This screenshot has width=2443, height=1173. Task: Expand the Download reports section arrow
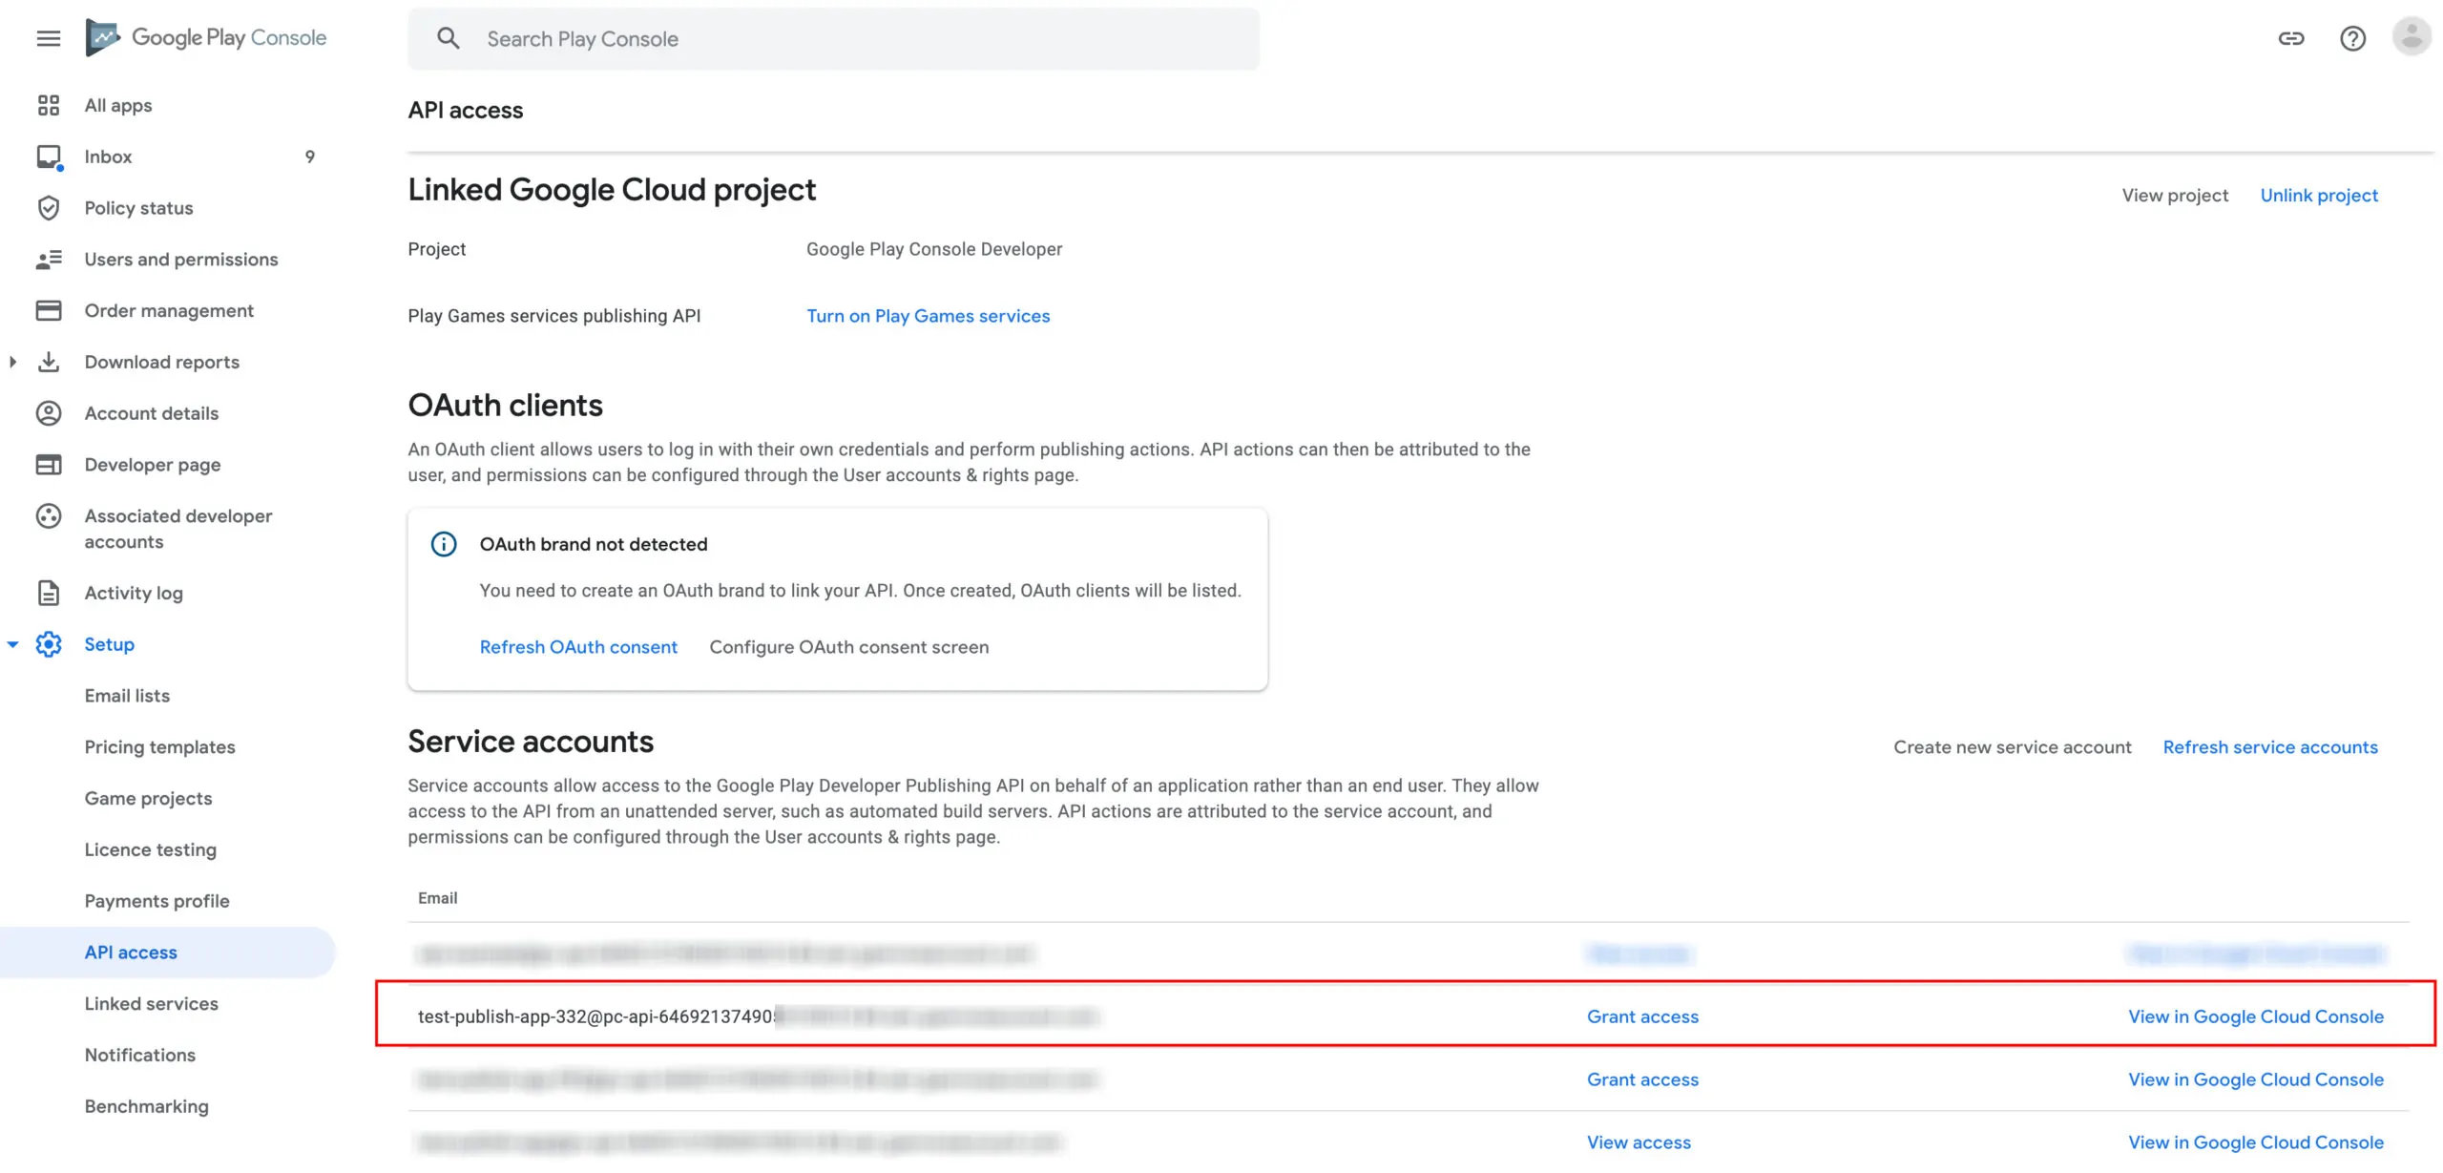click(x=12, y=362)
